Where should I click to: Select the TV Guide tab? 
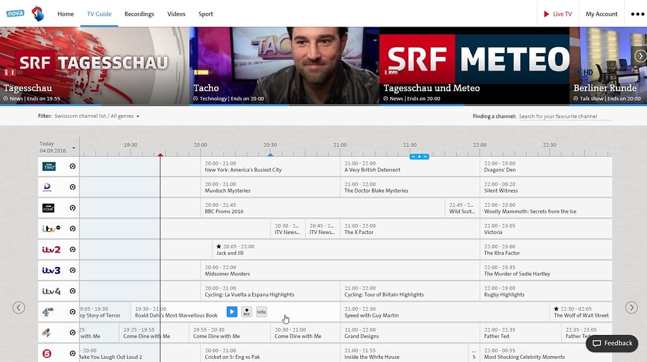coord(99,14)
